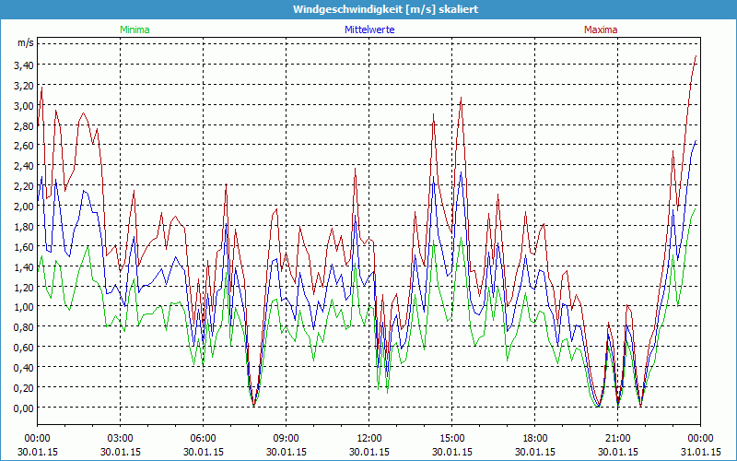Click the 31.01.15 date label
The image size is (737, 461).
[x=700, y=452]
